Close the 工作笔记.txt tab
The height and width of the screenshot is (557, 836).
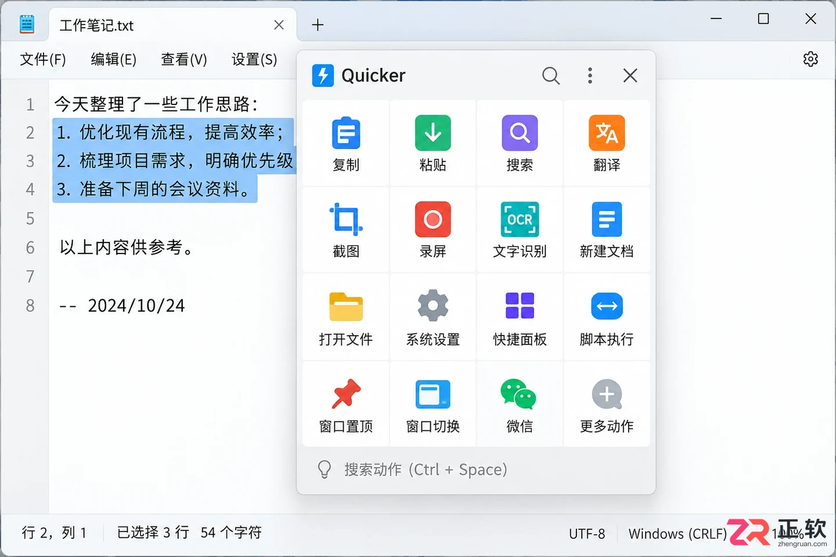point(279,25)
